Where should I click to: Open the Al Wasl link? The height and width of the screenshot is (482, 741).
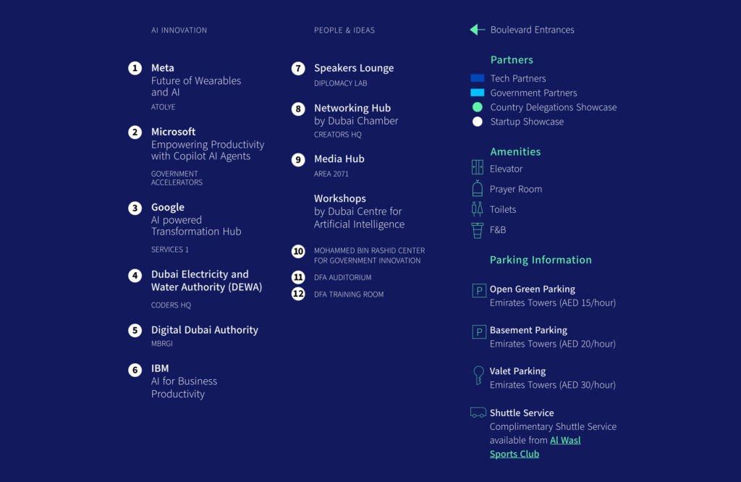pyautogui.click(x=565, y=441)
